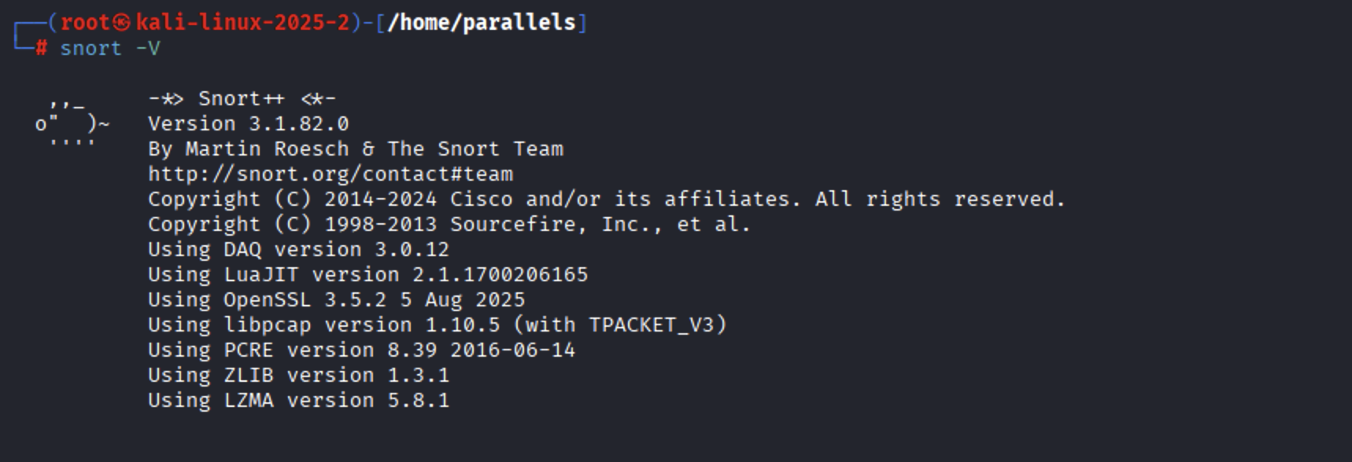Click the ZLIB version 1.3.1 line
1352x462 pixels.
click(298, 375)
